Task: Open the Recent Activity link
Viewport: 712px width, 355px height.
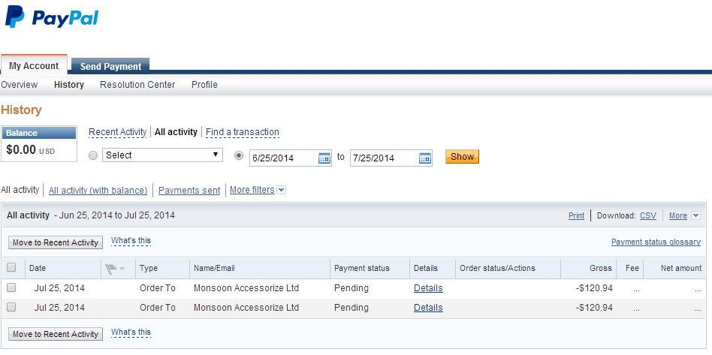Action: [x=118, y=132]
